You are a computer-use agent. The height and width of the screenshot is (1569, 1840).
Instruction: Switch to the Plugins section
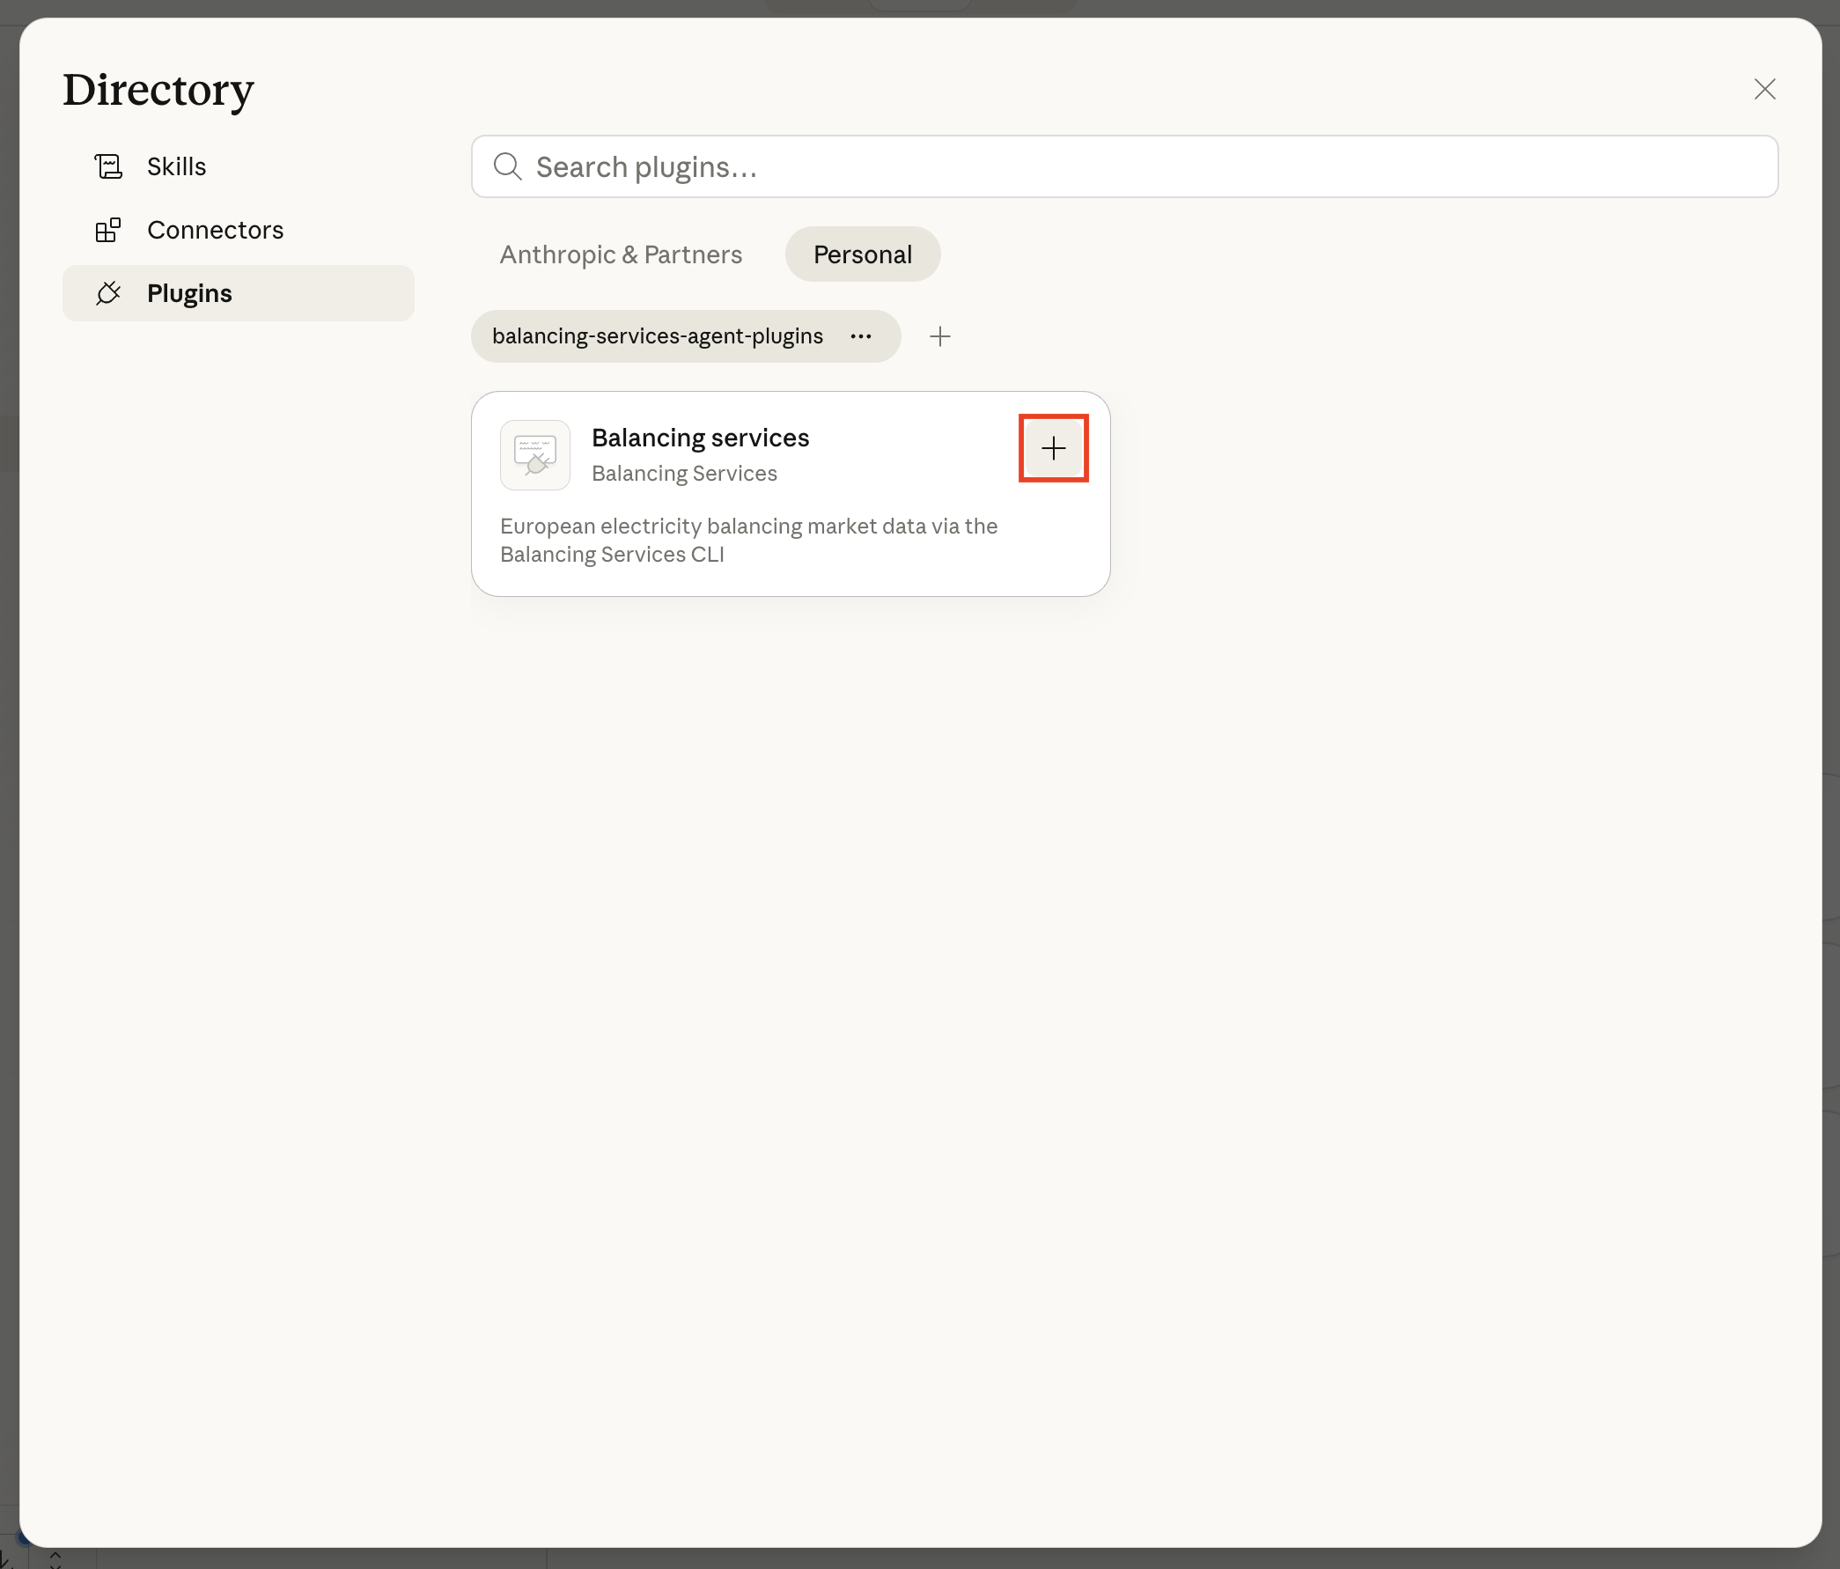tap(188, 293)
